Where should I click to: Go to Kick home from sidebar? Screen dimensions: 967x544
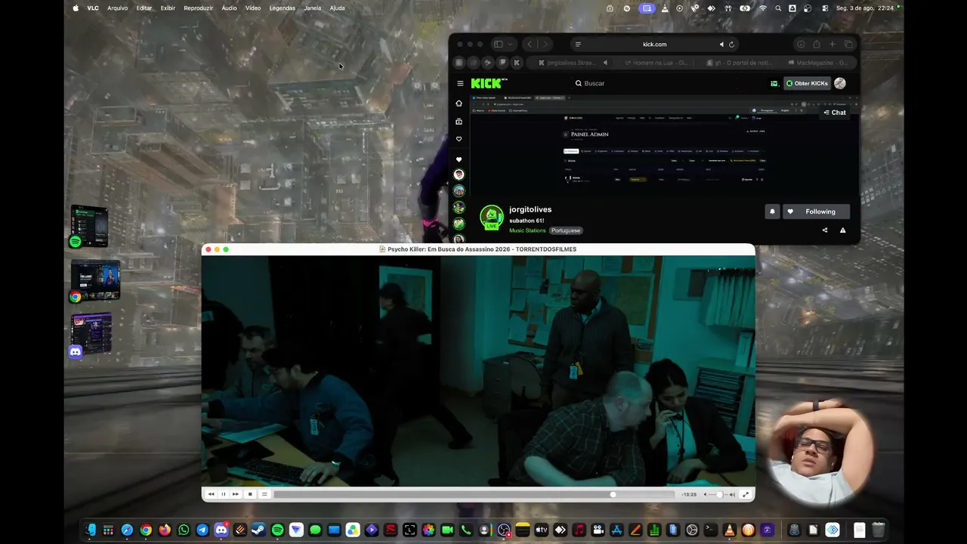(459, 104)
